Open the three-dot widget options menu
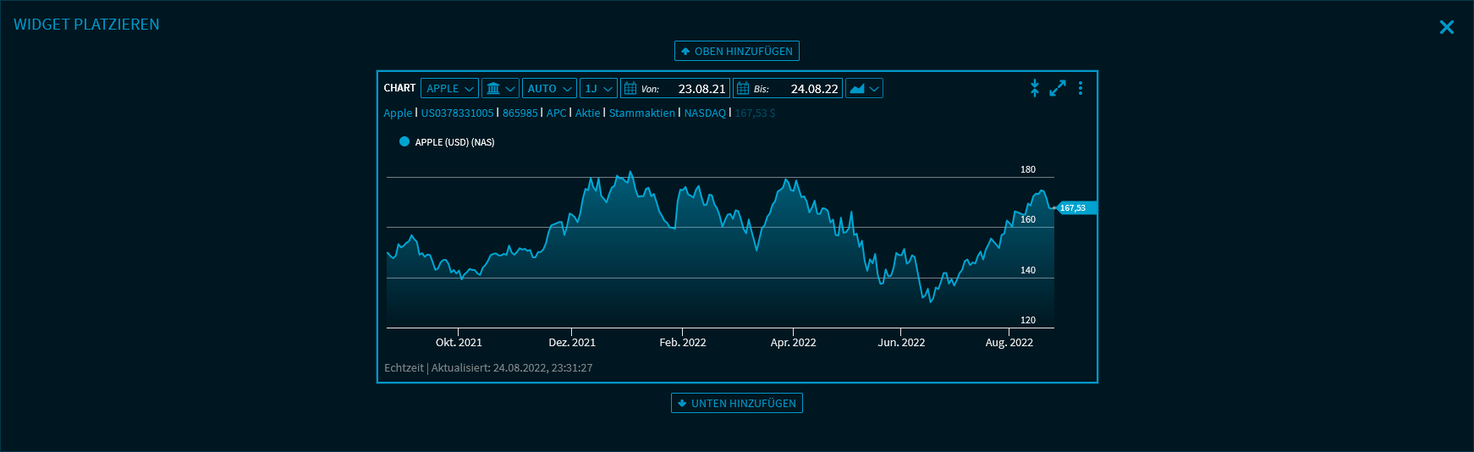The image size is (1474, 452). click(1081, 88)
